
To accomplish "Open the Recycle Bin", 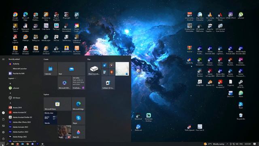I will point(241,116).
